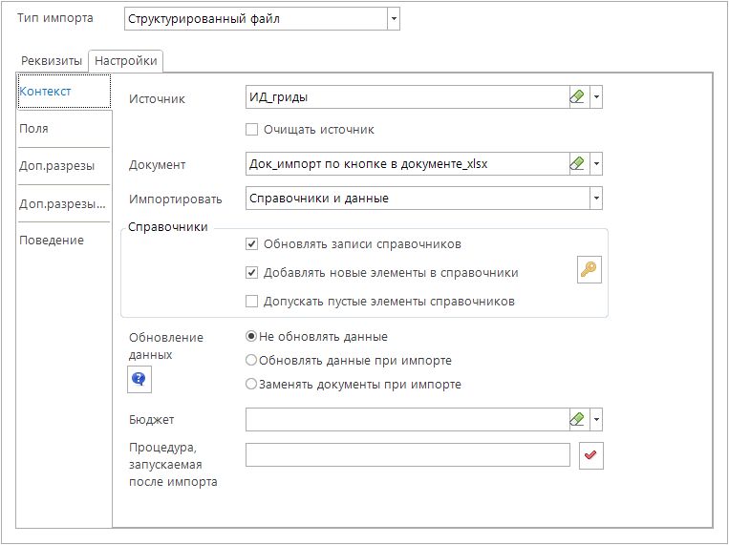This screenshot has height=545, width=729.
Task: Open the help question mark icon
Action: point(139,380)
